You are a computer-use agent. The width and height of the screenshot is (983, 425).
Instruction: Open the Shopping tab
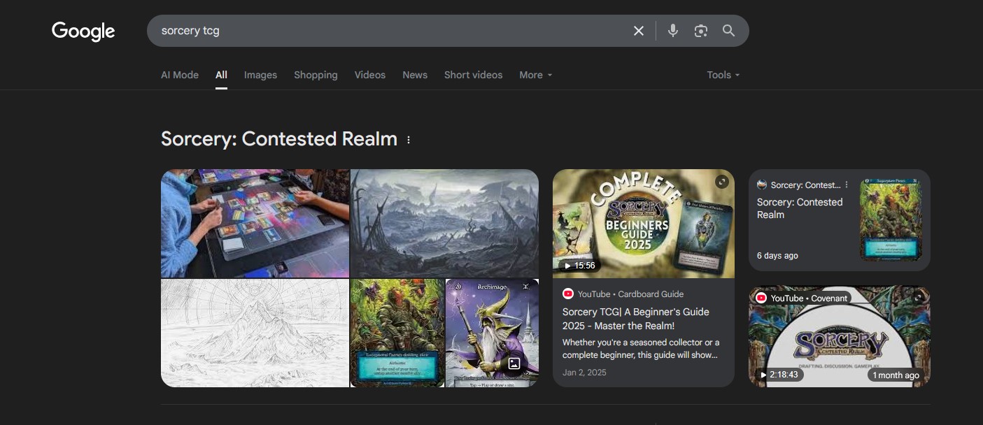coord(316,75)
